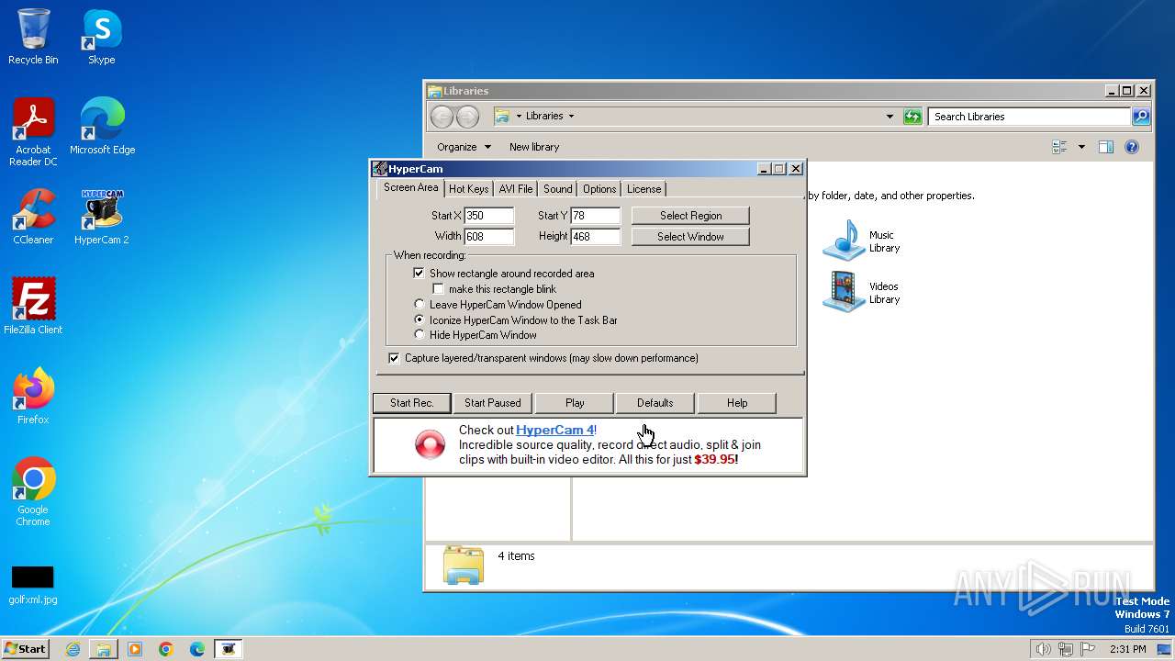The width and height of the screenshot is (1175, 661).
Task: Click the Start X input field
Action: [488, 216]
